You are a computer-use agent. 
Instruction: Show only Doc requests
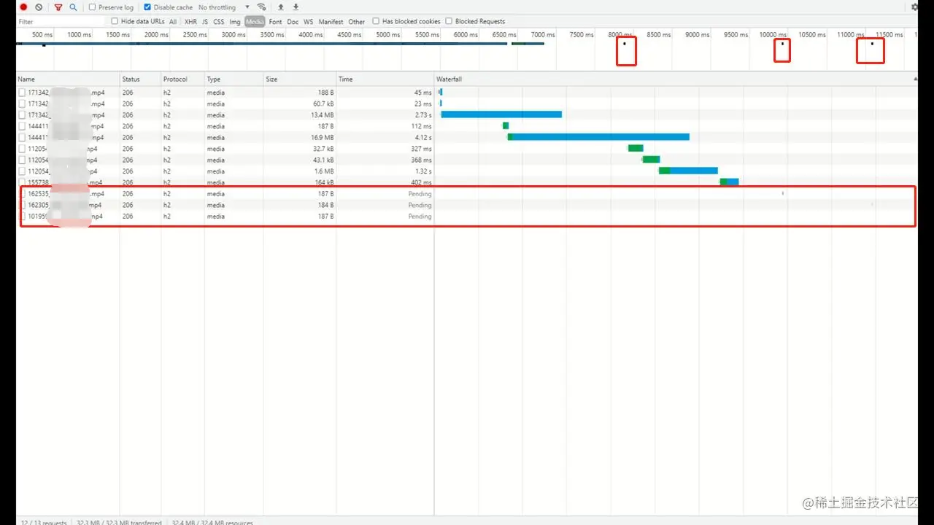coord(293,22)
